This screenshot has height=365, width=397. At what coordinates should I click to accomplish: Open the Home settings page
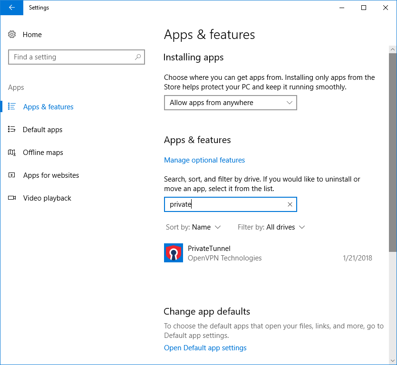click(32, 34)
